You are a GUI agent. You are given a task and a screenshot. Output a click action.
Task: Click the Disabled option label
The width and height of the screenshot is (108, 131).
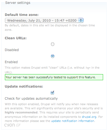click(12, 50)
